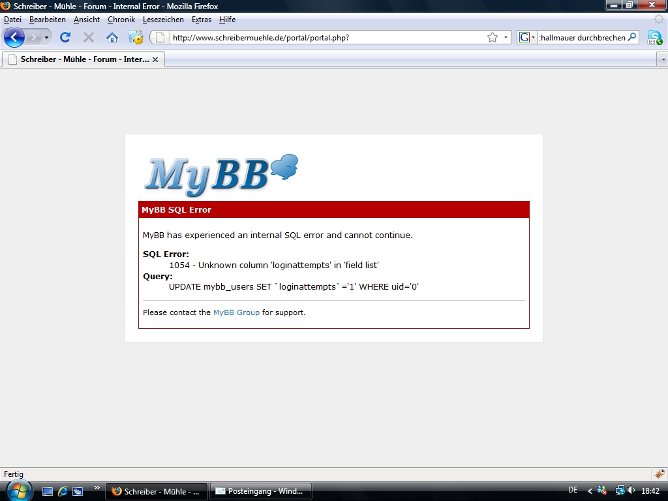Open the Ansicht menu
Image resolution: width=668 pixels, height=501 pixels.
pyautogui.click(x=87, y=20)
